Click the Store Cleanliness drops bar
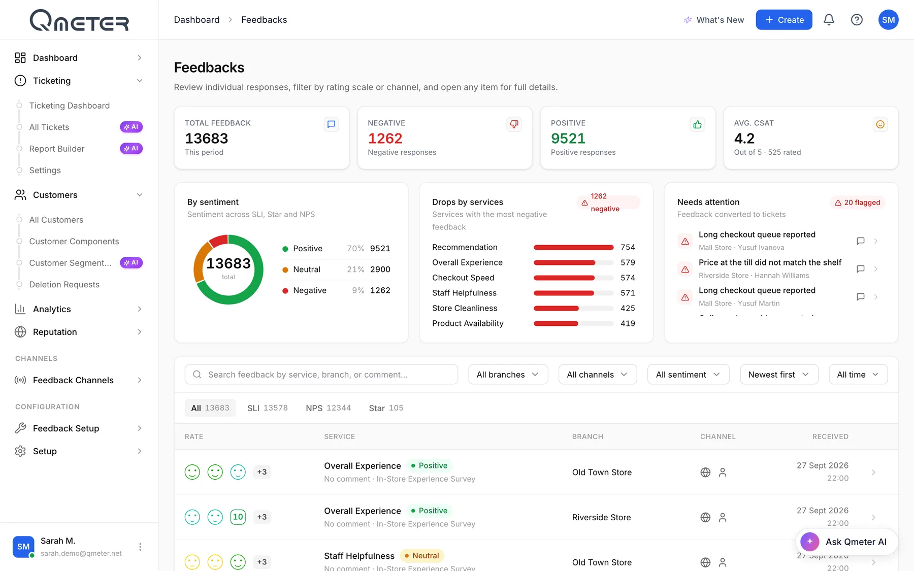914x571 pixels. 574,308
